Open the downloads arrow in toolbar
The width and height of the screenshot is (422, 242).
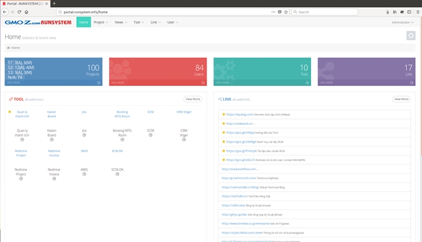pos(388,12)
